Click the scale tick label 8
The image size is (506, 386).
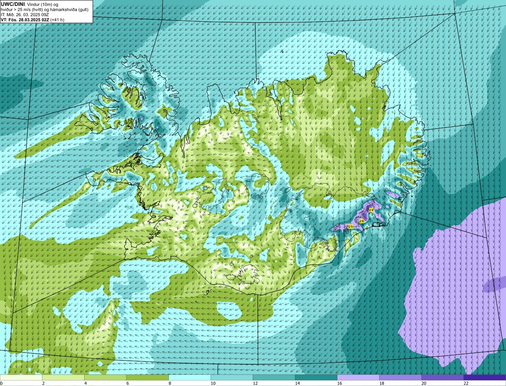point(170,383)
